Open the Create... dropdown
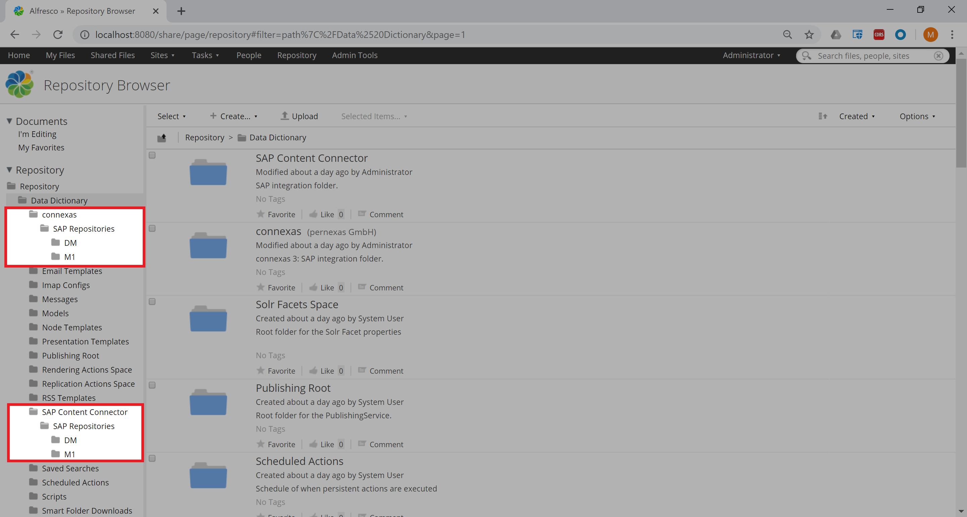This screenshot has width=967, height=517. click(233, 116)
